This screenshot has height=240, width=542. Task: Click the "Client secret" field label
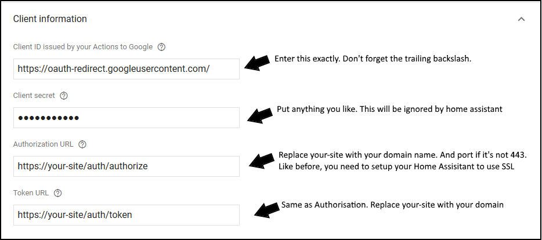[34, 96]
